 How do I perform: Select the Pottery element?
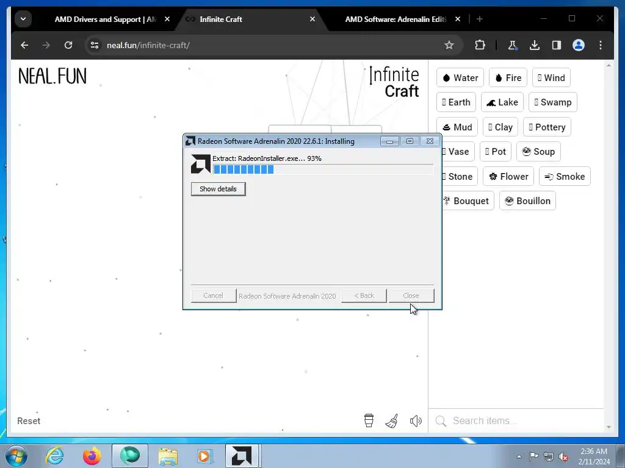click(x=547, y=127)
